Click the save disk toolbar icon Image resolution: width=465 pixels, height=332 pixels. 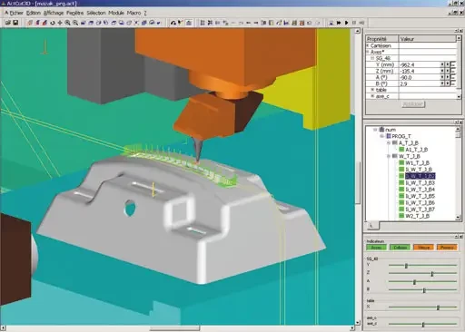[15, 23]
